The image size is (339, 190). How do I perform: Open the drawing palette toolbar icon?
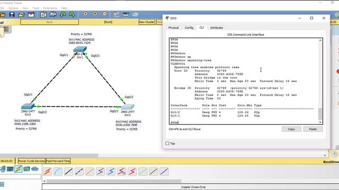pyautogui.click(x=116, y=15)
